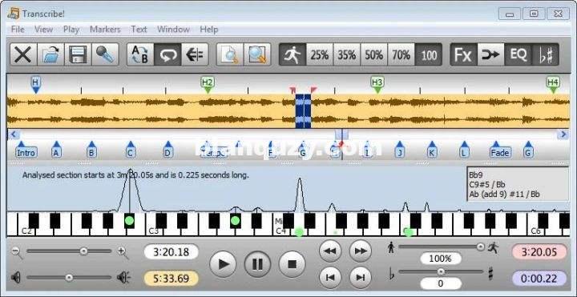Select the 25% playback speed

point(320,54)
